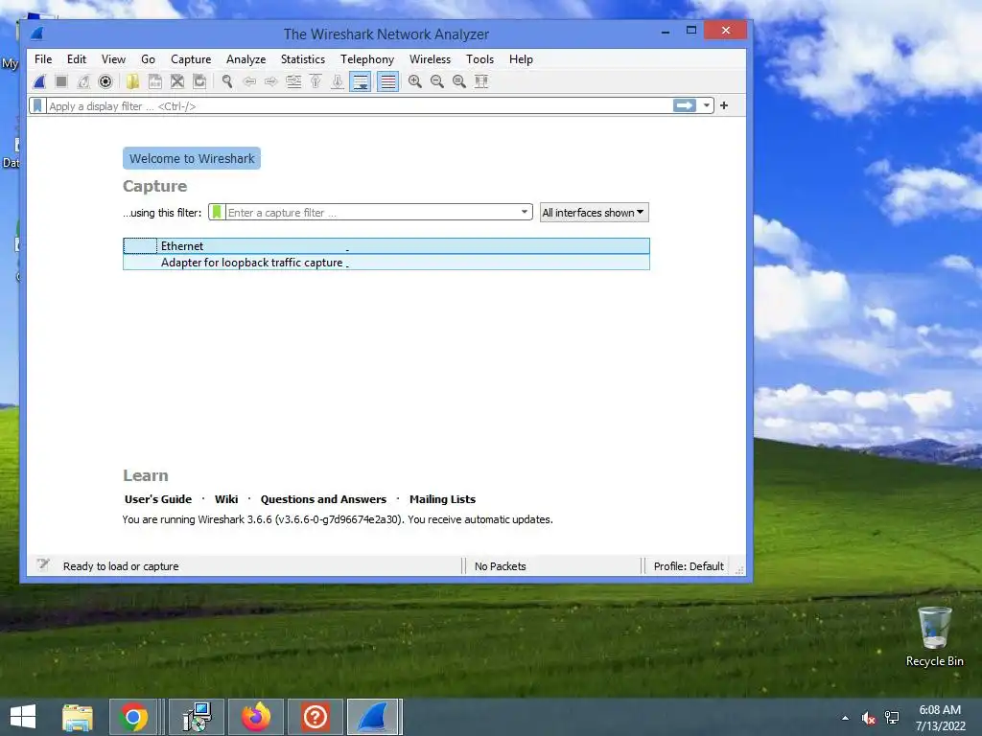
Task: Go to previous packet arrow icon
Action: [x=249, y=81]
